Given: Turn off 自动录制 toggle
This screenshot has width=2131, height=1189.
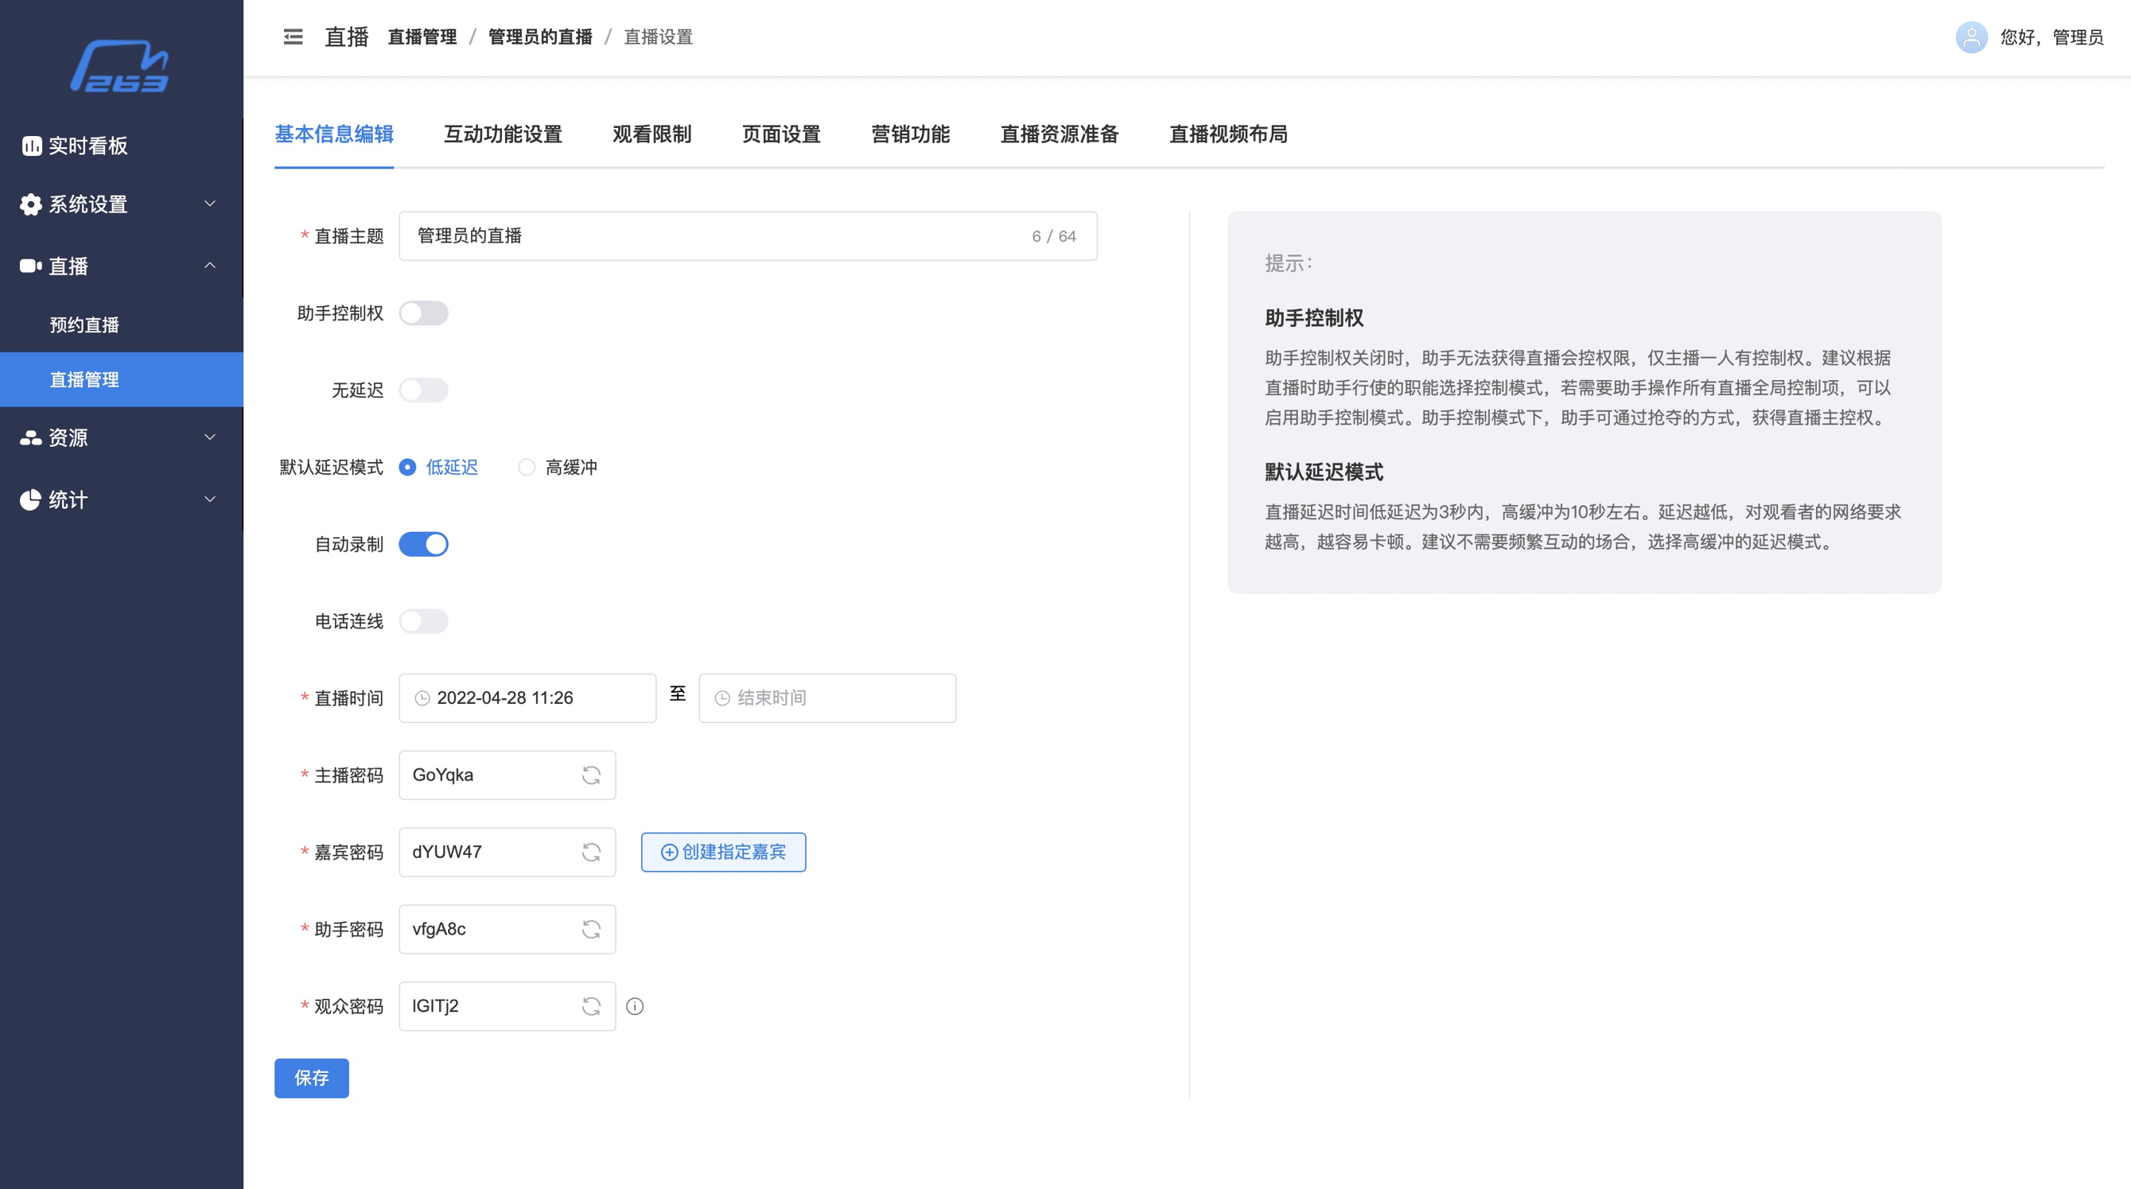Looking at the screenshot, I should (423, 544).
